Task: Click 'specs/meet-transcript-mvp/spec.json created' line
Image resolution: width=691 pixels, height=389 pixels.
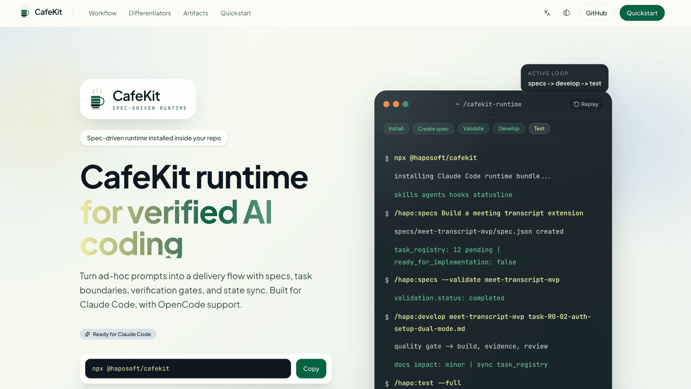Action: tap(479, 232)
